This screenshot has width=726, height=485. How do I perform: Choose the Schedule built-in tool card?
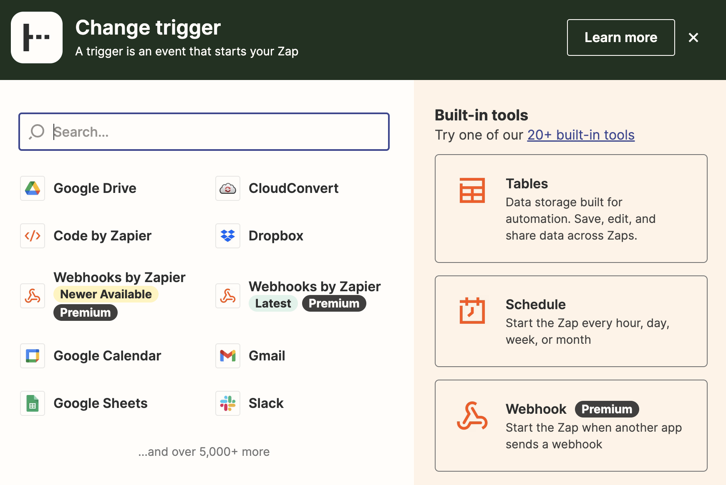(x=571, y=321)
